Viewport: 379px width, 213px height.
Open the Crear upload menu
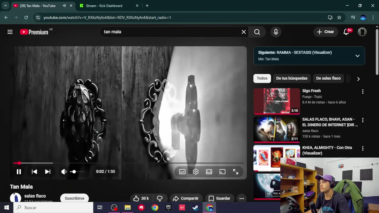coord(325,32)
